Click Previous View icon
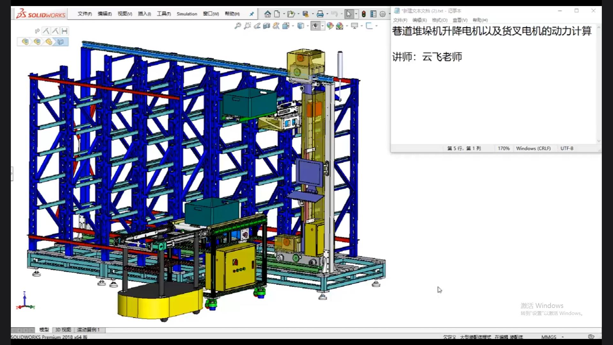The image size is (613, 345). pos(257,26)
